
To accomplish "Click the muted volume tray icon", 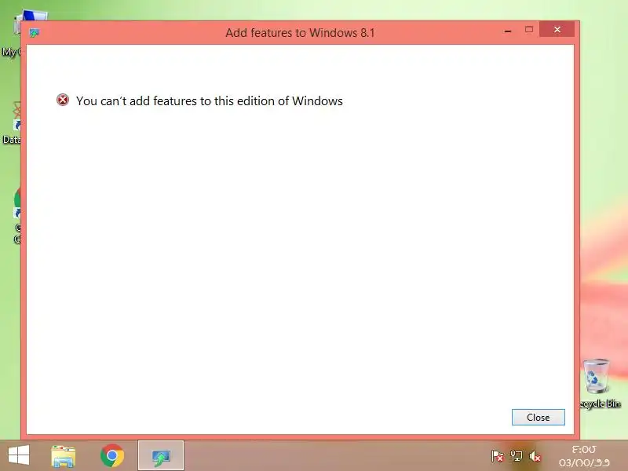I will (x=535, y=456).
